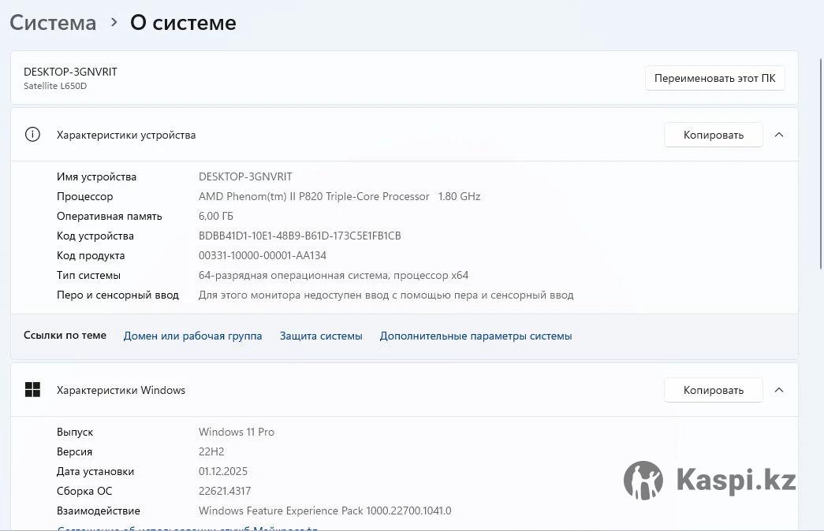Image resolution: width=824 pixels, height=531 pixels.
Task: Open the Домен или рабочая группа link
Action: pos(192,336)
